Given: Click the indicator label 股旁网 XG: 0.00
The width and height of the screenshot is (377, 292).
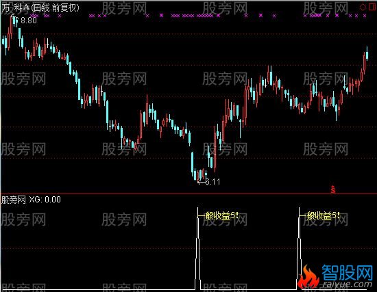Looking at the screenshot, I should 31,200.
